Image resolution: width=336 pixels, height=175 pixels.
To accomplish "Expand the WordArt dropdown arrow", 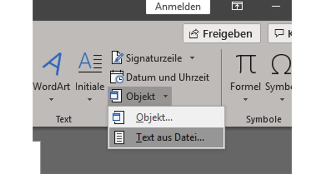I will tap(52, 100).
